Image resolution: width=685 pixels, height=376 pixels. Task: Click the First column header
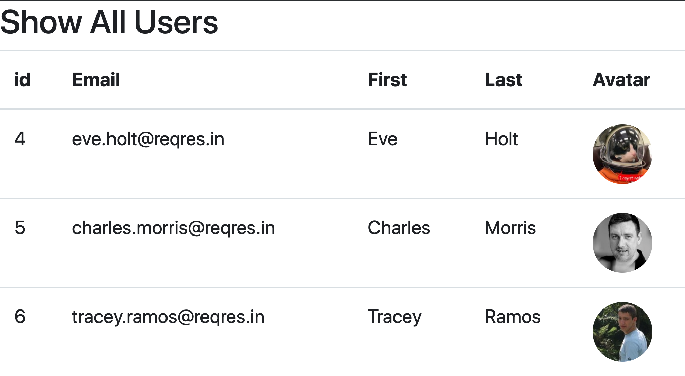coord(387,80)
